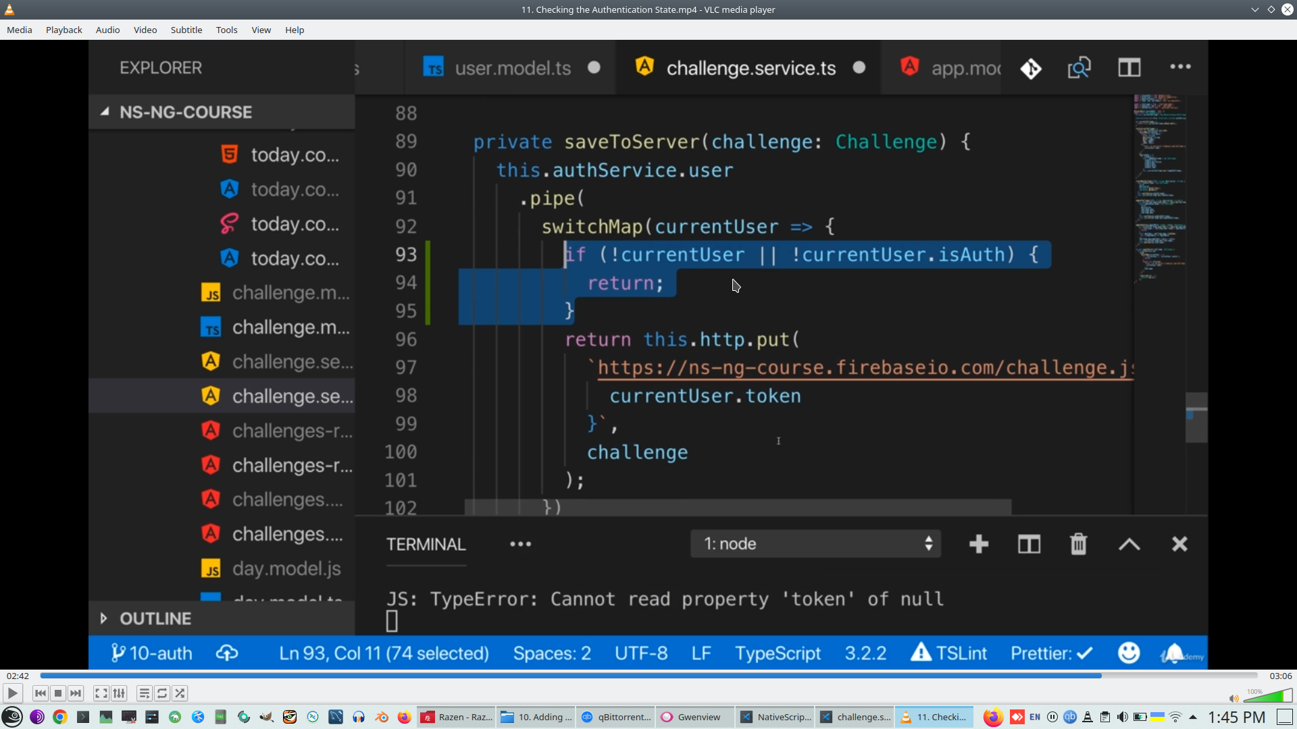Screen dimensions: 1297x729
Task: Click the remaining time label 03:06
Action: 1280,676
